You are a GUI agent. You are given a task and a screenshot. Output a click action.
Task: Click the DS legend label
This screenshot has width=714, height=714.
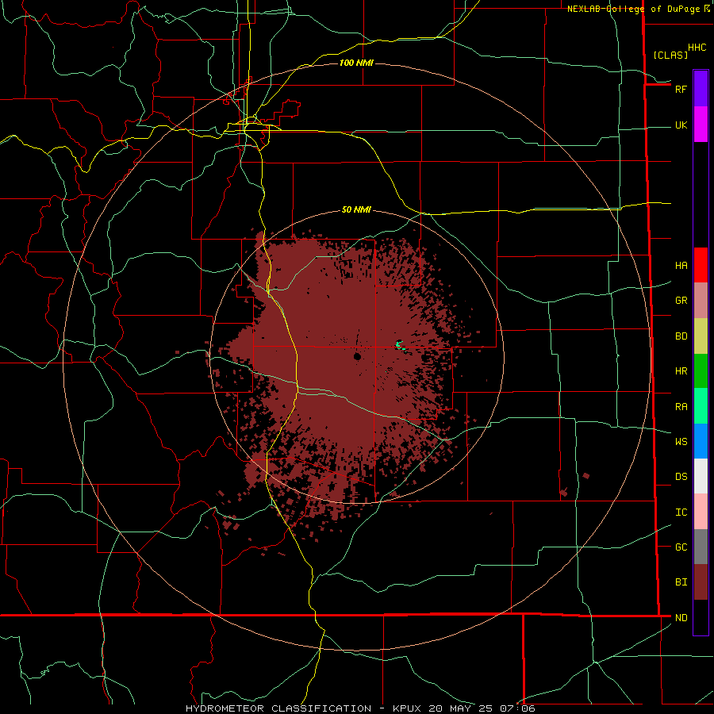681,477
